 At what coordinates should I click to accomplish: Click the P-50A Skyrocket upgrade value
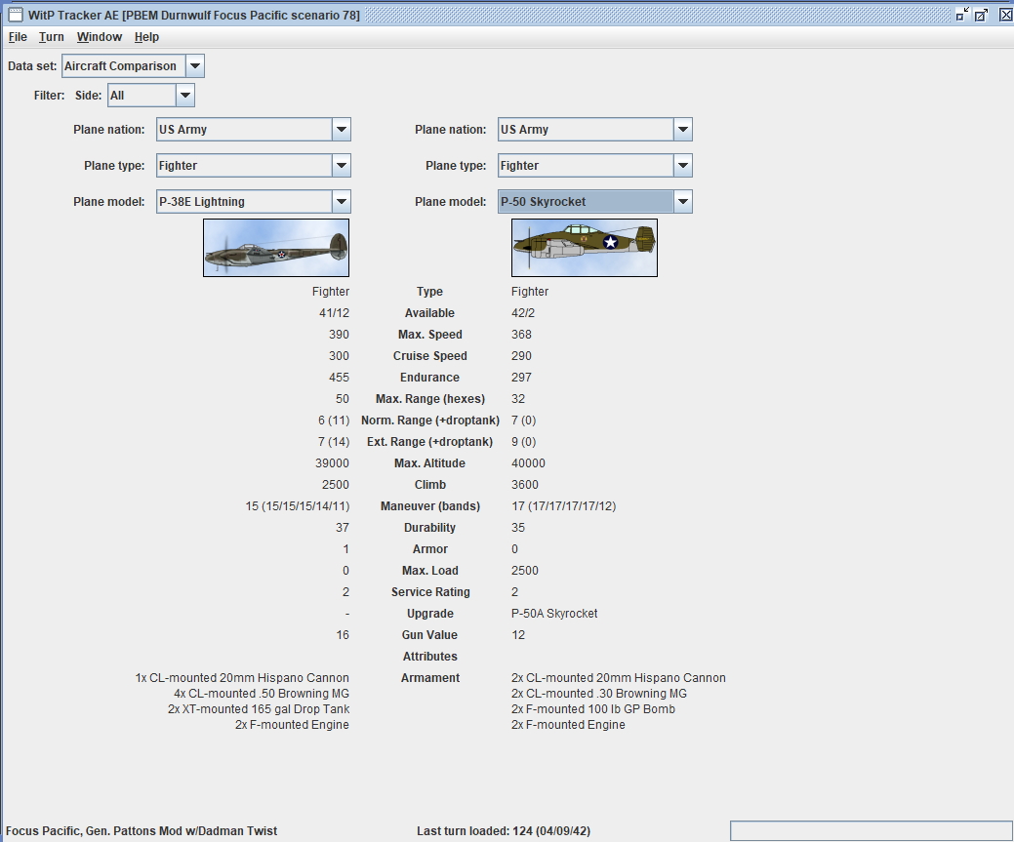pos(554,613)
